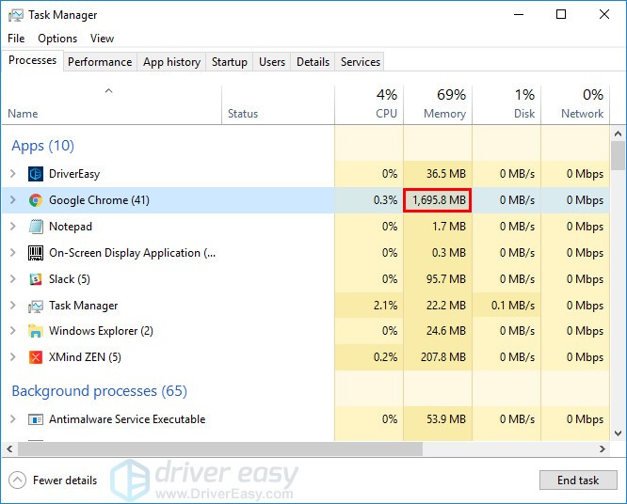Click Chrome's 1,695.8 MB memory value

(x=438, y=200)
